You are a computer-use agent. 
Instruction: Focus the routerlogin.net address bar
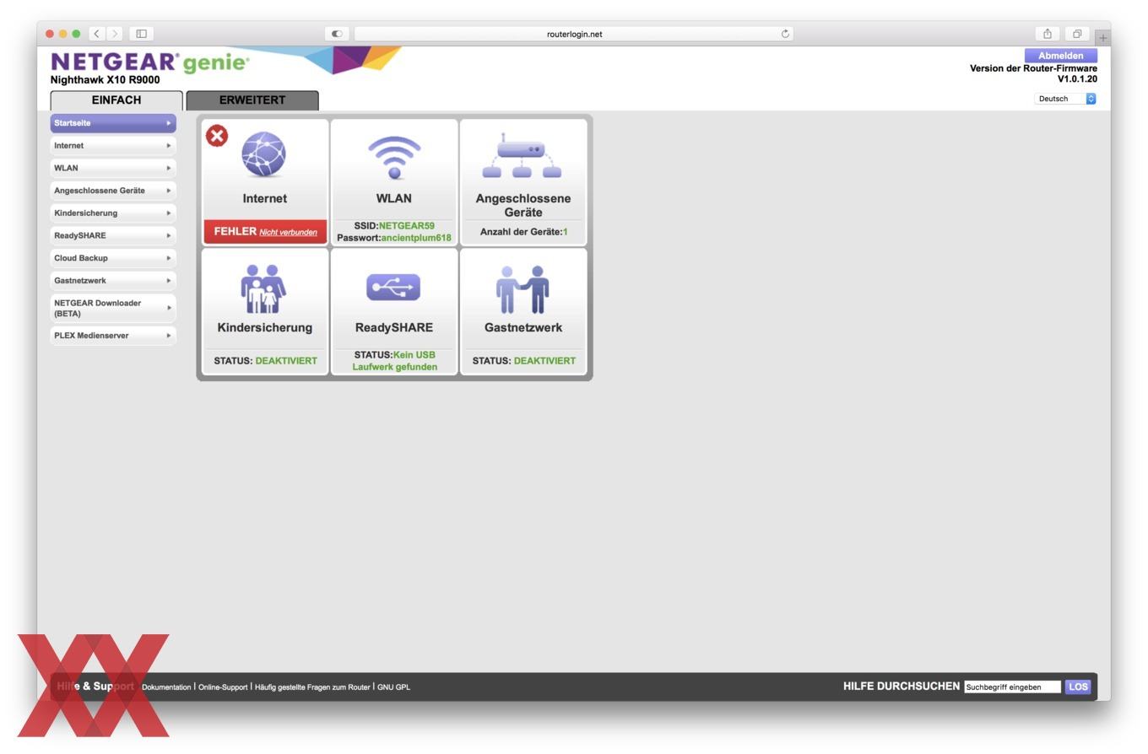point(574,34)
